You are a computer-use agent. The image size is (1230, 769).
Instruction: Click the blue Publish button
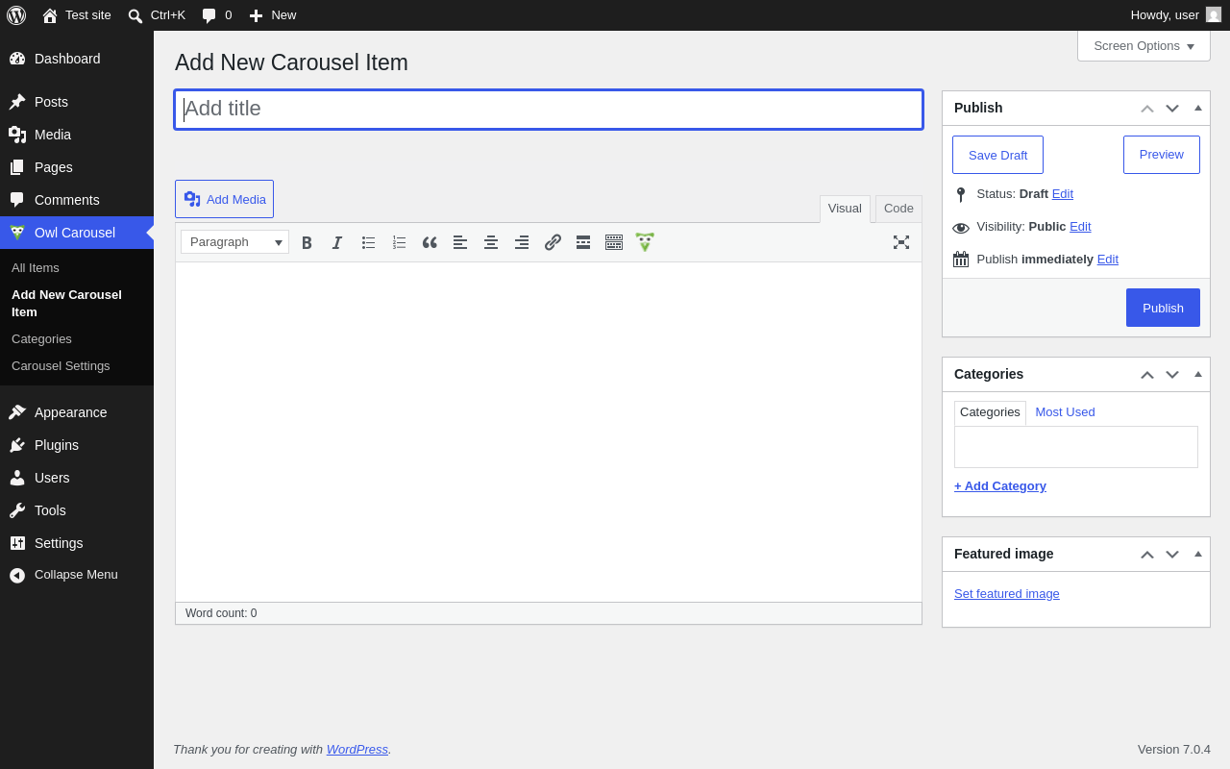[1163, 308]
